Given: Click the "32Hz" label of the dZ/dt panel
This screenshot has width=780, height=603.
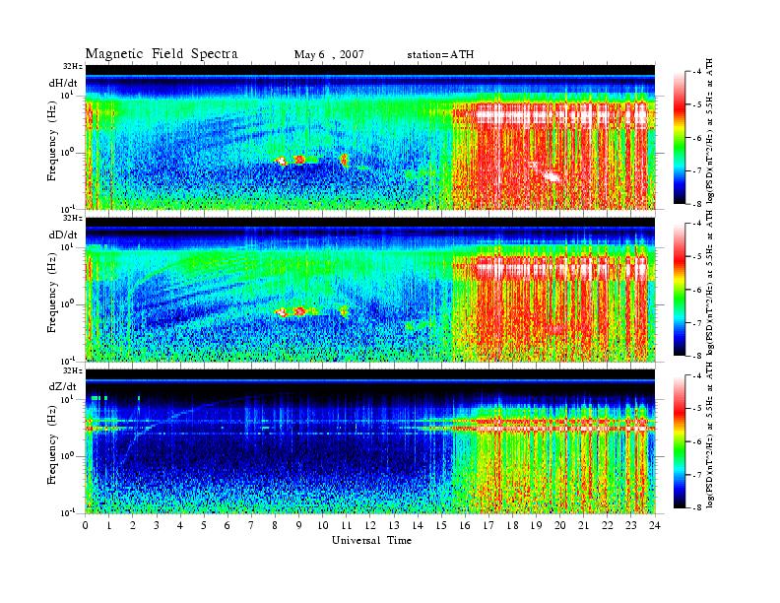Looking at the screenshot, I should coord(72,370).
